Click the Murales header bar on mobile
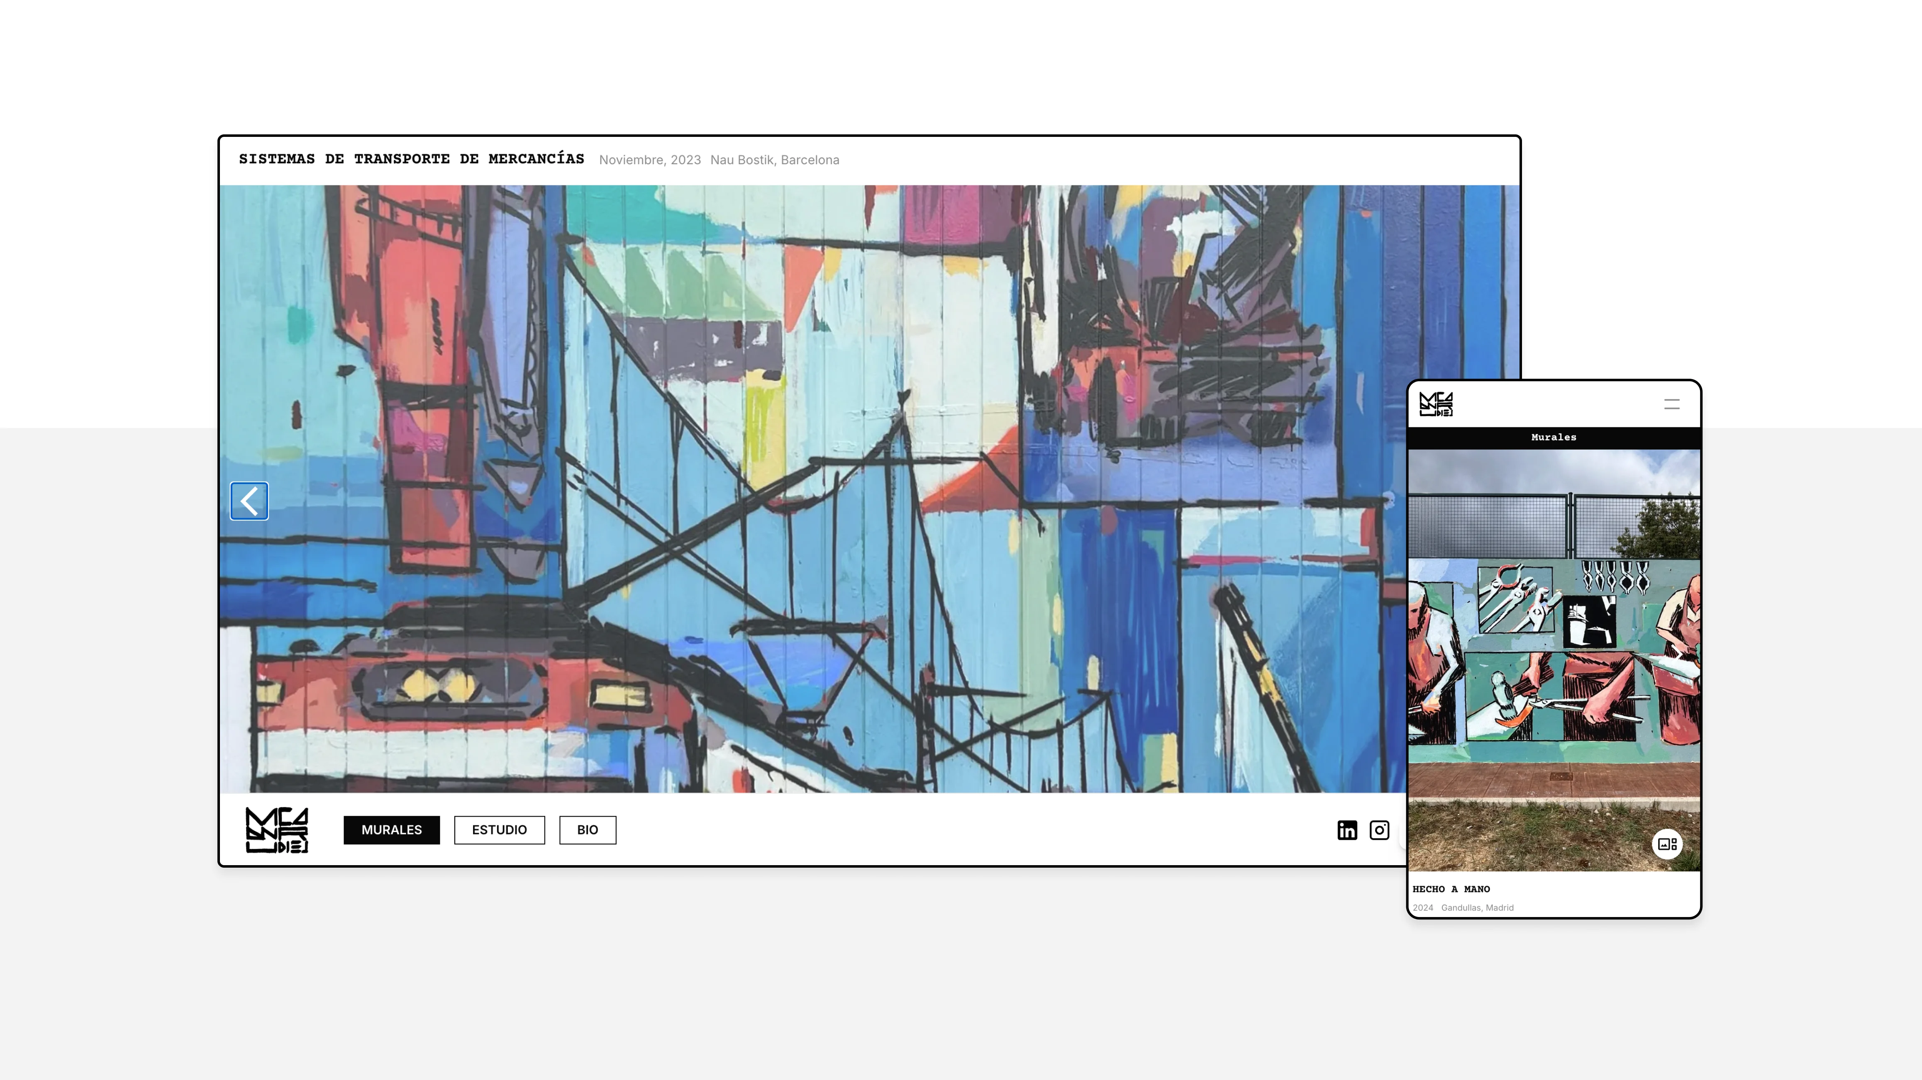 1554,438
